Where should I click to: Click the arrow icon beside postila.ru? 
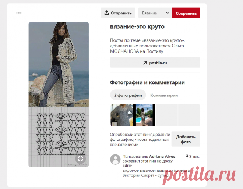pyautogui.click(x=145, y=63)
